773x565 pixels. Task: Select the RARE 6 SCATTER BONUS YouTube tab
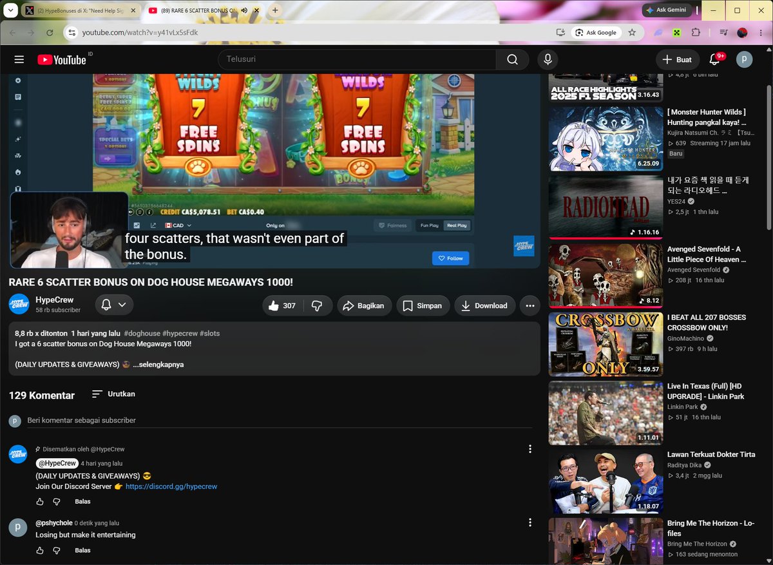(x=200, y=11)
